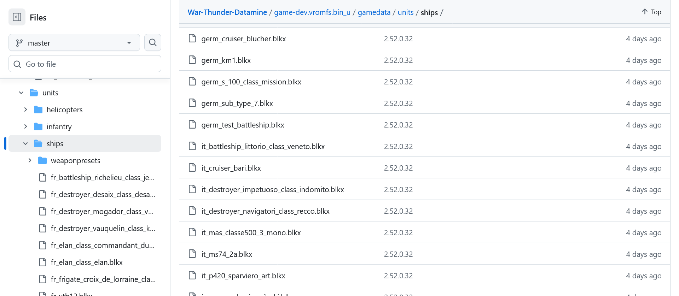Open War-Thunder-Datamine breadcrumb link
This screenshot has width=679, height=296.
pos(227,12)
